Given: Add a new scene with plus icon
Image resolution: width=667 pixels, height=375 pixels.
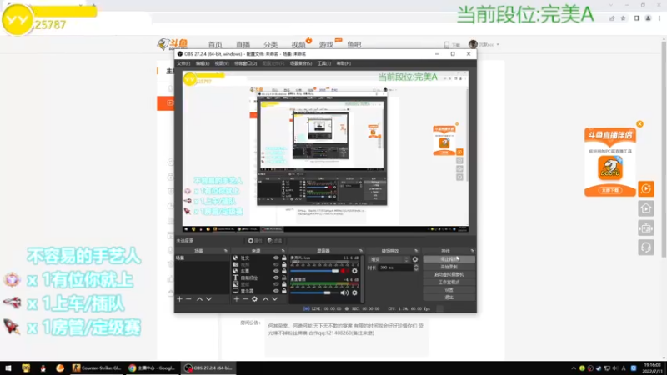Looking at the screenshot, I should point(179,299).
